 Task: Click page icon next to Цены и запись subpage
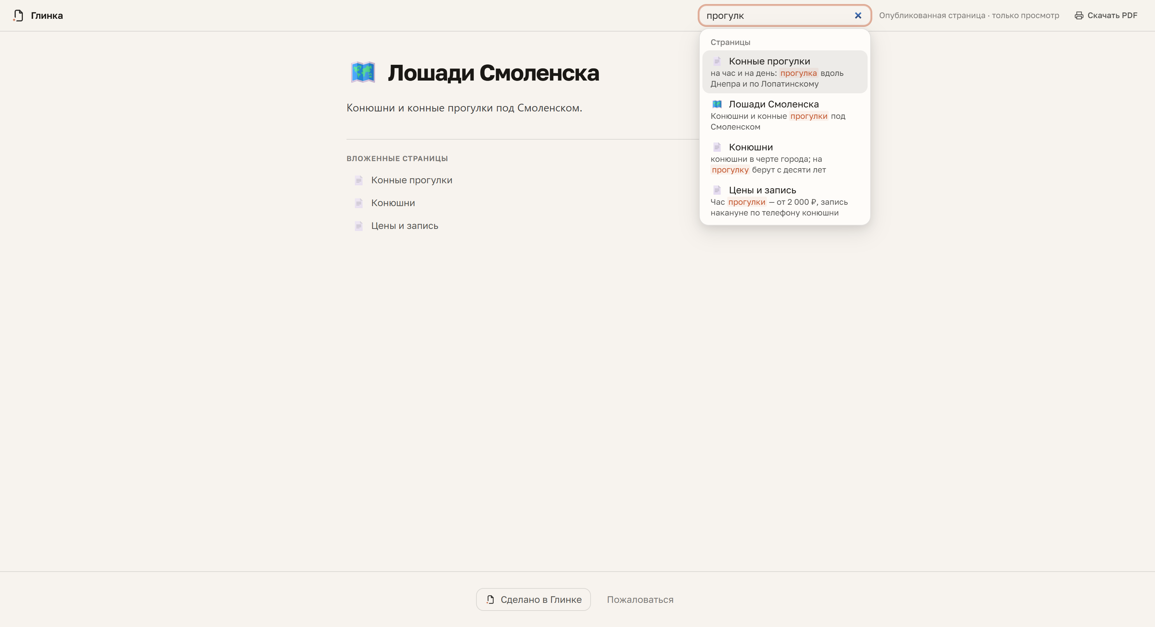click(359, 226)
